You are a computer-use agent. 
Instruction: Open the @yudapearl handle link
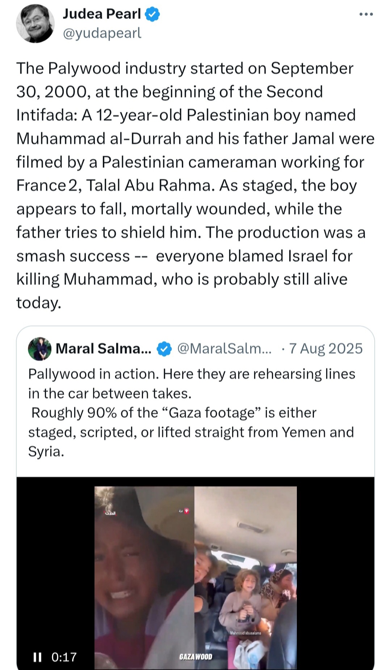click(102, 33)
